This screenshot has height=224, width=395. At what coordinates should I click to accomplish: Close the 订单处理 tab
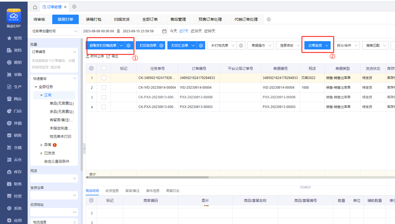(x=65, y=7)
